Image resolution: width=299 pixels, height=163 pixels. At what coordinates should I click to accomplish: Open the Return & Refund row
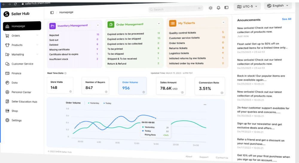click(x=134, y=64)
